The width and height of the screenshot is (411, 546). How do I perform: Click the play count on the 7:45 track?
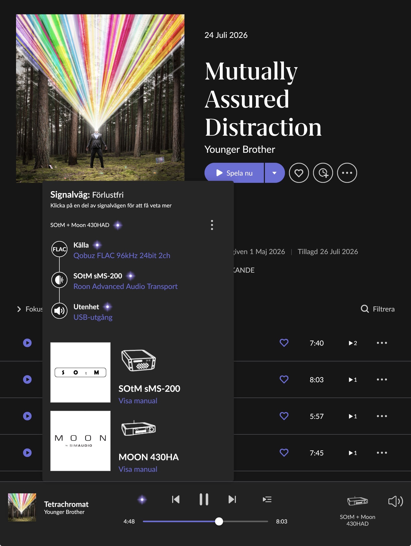coord(353,453)
